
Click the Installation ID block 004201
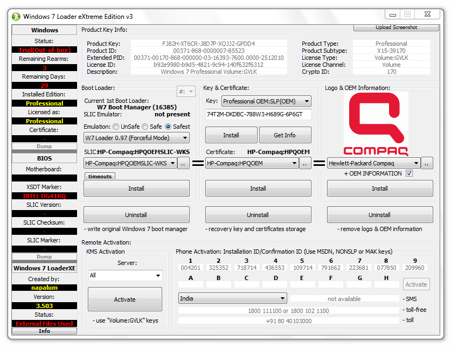coord(191,268)
